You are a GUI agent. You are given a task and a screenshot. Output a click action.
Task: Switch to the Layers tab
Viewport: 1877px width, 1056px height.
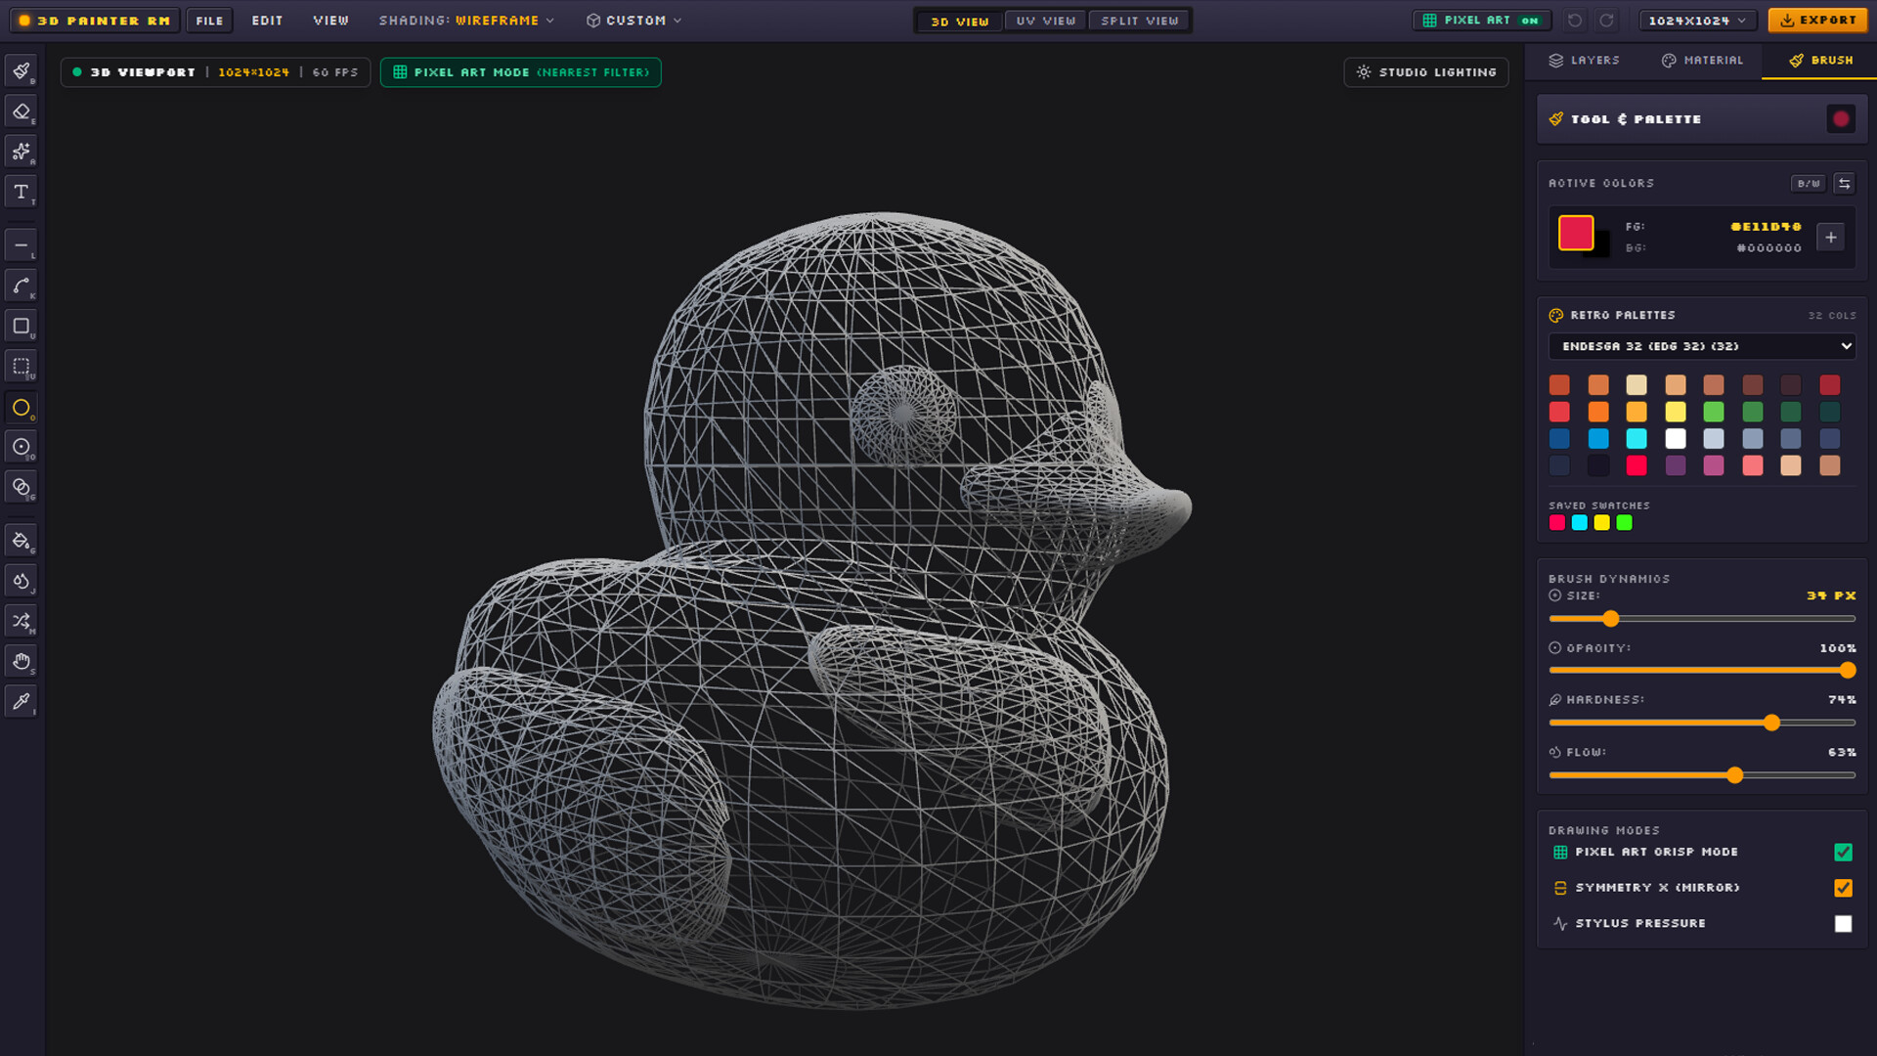click(1585, 60)
